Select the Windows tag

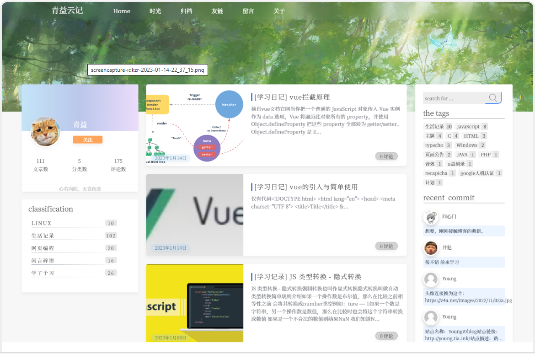pos(470,145)
